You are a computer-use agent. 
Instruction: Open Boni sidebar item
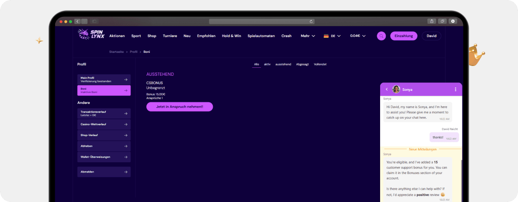click(104, 91)
